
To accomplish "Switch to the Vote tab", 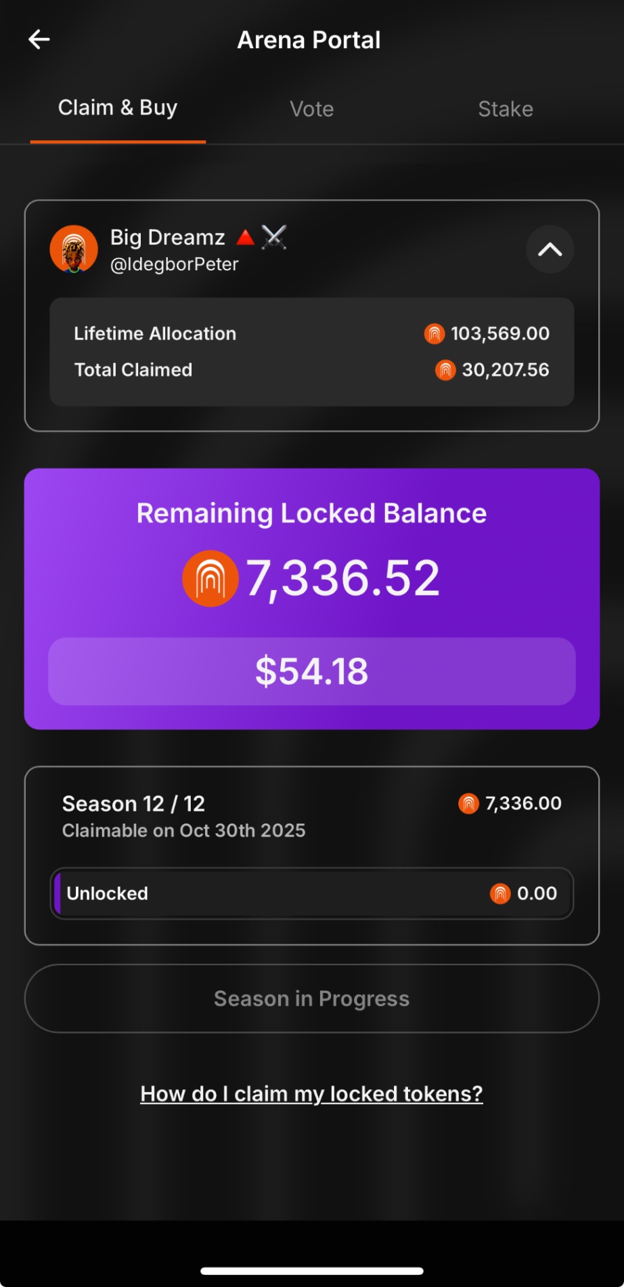I will [x=311, y=109].
